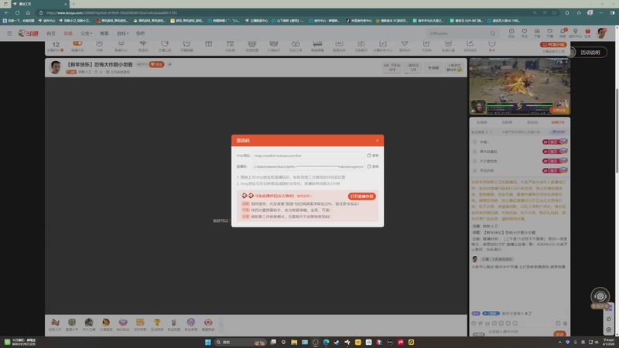Click the magnifier search icon in the header
The height and width of the screenshot is (348, 619).
click(x=492, y=33)
